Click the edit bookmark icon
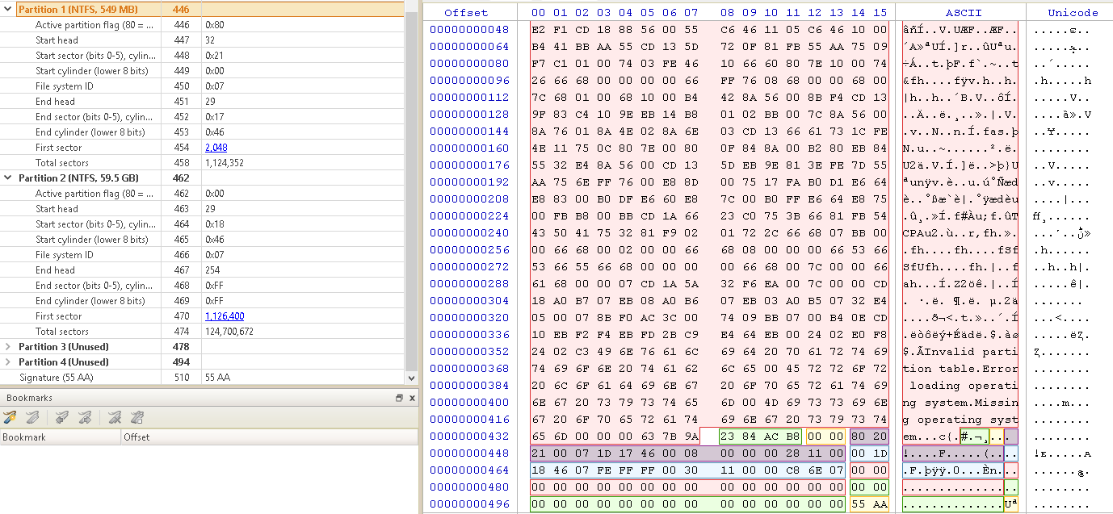This screenshot has height=514, width=1113. pyautogui.click(x=32, y=417)
